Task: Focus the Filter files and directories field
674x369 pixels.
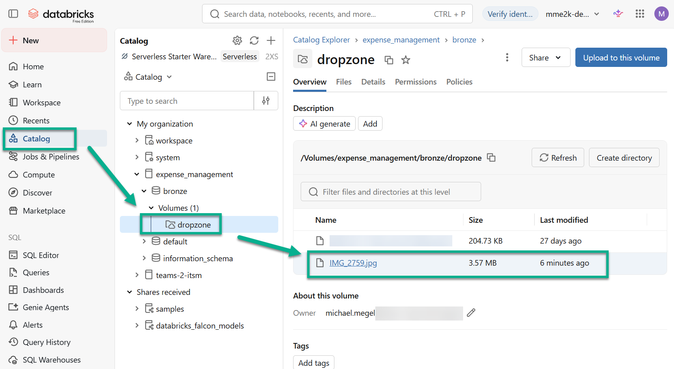Action: coord(391,192)
